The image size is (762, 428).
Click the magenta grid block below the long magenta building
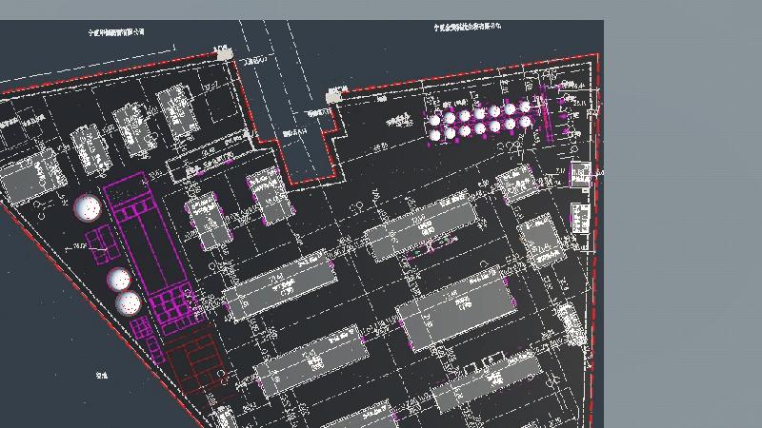pyautogui.click(x=171, y=307)
